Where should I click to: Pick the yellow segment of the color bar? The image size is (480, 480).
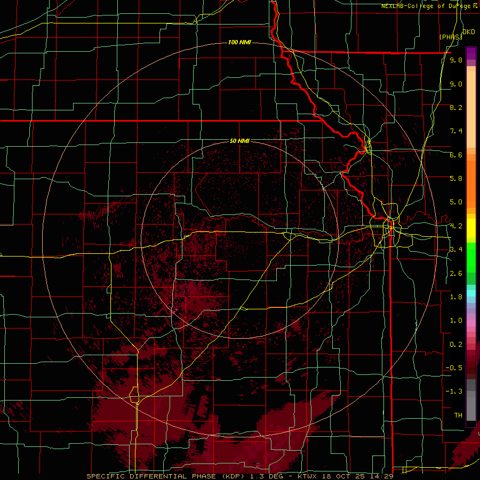471,228
